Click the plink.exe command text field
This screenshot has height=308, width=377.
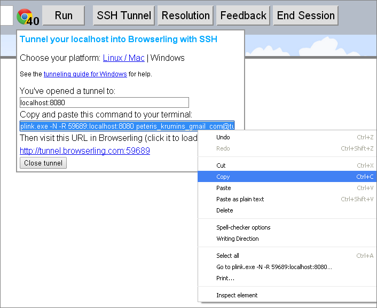pos(127,126)
